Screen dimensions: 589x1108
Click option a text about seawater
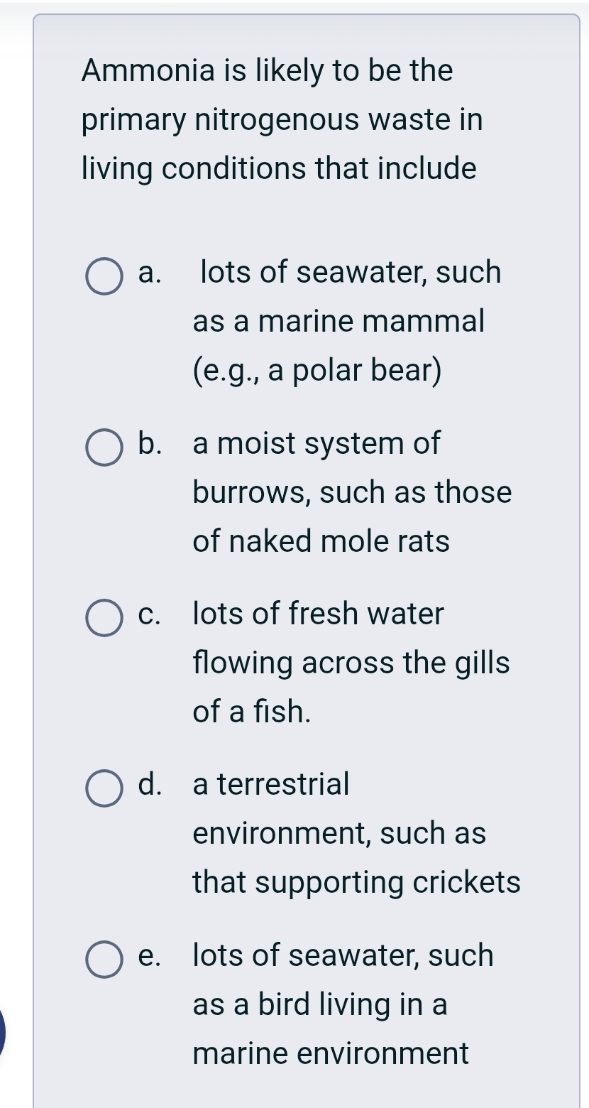click(x=348, y=320)
